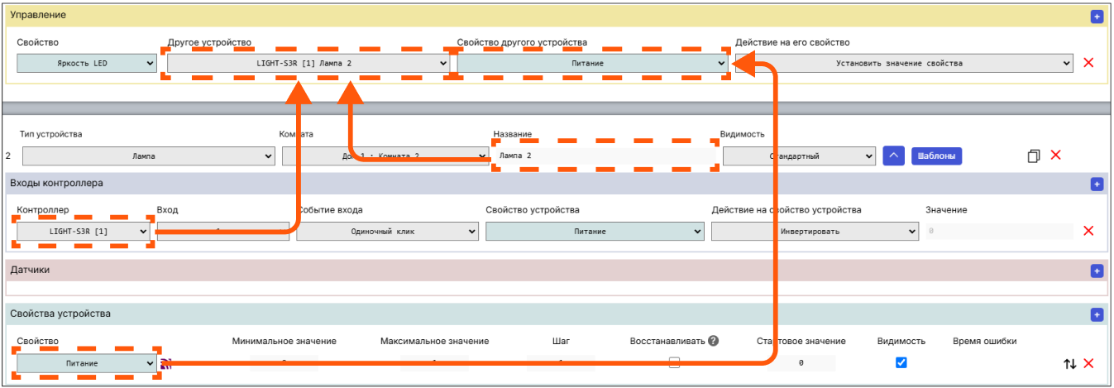Click the help icon next to Восстанавливать
Image resolution: width=1114 pixels, height=388 pixels.
(713, 341)
